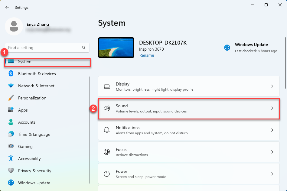The width and height of the screenshot is (287, 191).
Task: Click the Find a setting search box
Action: [44, 48]
